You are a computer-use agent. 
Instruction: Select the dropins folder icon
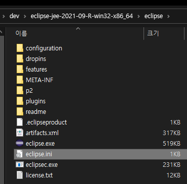(20, 59)
